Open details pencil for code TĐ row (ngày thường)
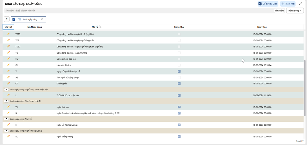Image resolution: width=307 pixels, height=145 pixels. click(8, 53)
